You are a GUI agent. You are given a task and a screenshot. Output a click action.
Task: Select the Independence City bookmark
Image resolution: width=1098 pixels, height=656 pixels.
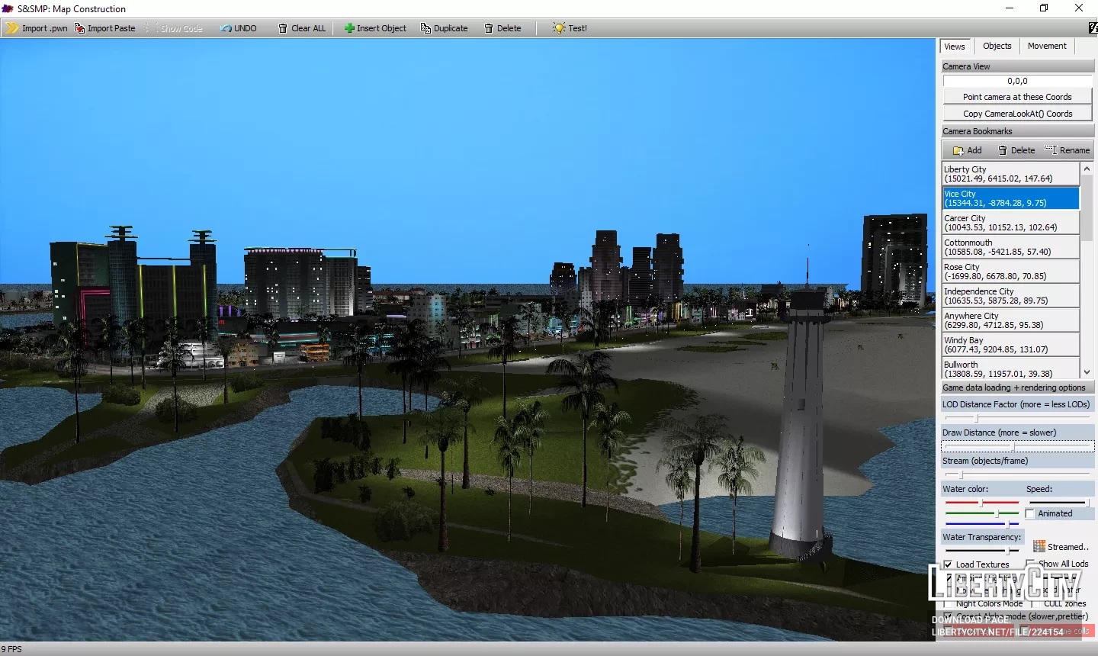[x=1011, y=296]
